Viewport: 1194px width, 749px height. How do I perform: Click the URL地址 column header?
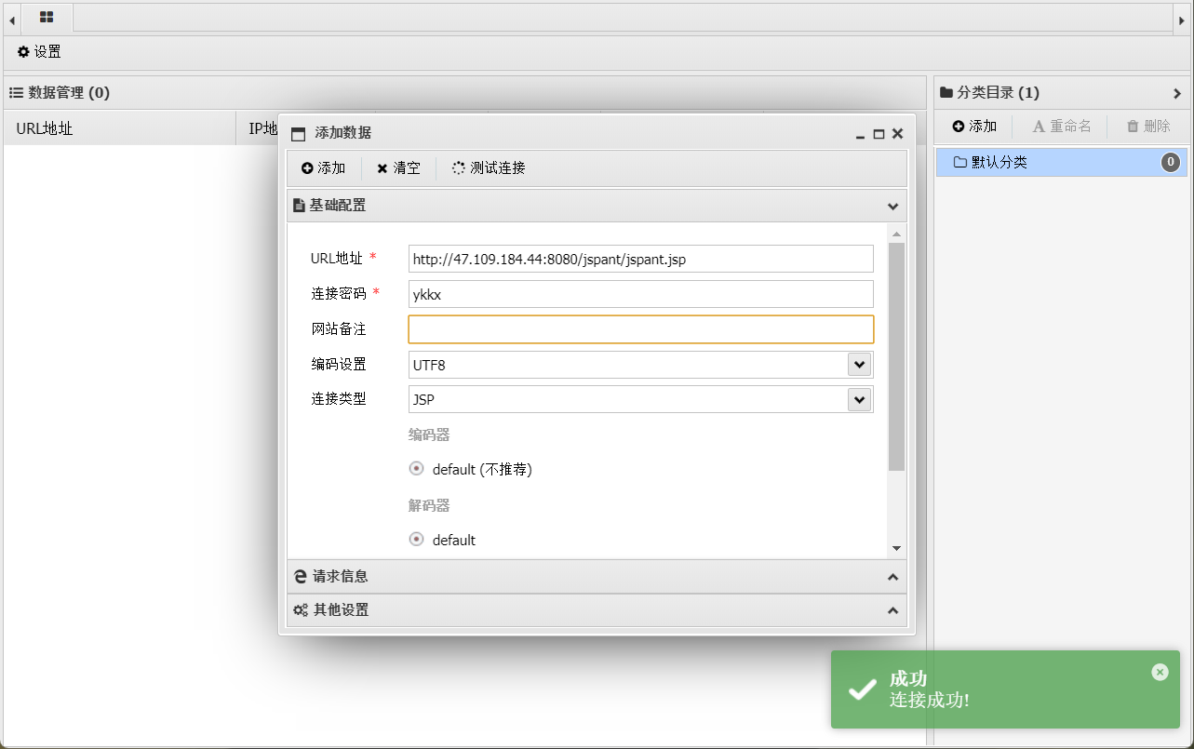[x=120, y=128]
